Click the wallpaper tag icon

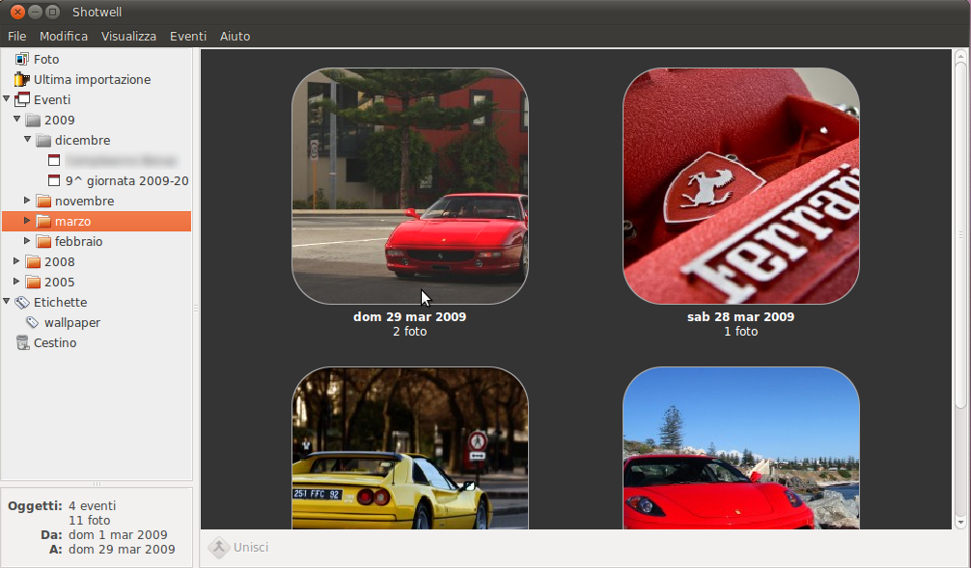click(33, 322)
